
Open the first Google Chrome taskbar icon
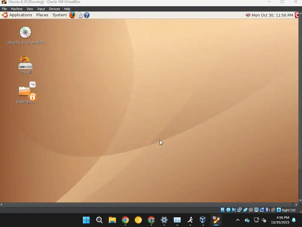click(125, 220)
